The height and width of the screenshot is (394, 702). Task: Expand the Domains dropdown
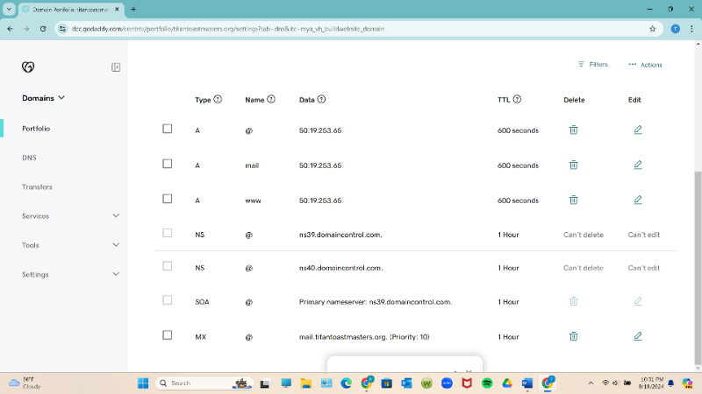pyautogui.click(x=43, y=98)
